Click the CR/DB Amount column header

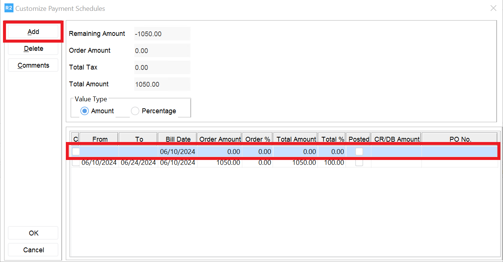[397, 139]
